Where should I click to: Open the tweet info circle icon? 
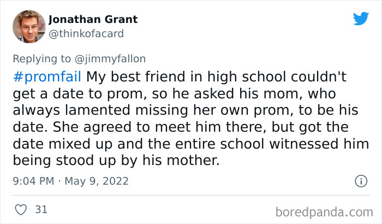coord(360,181)
